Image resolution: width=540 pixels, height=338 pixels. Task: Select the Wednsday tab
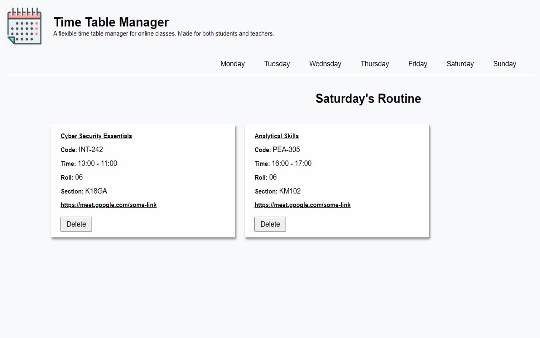[325, 64]
